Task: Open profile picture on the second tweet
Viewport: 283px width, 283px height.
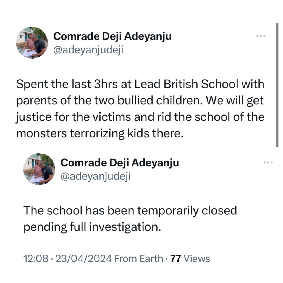Action: [39, 169]
